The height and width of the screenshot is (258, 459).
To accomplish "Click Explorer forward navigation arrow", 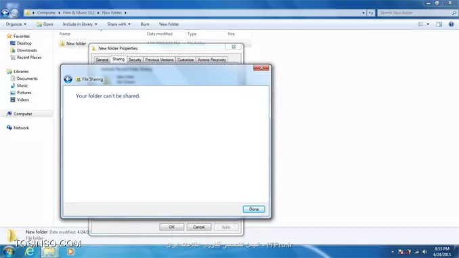I will pyautogui.click(x=14, y=13).
